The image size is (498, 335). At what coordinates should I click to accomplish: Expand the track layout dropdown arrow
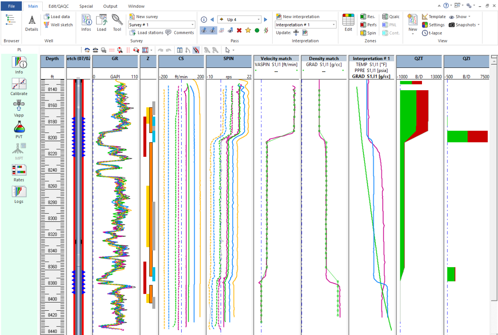click(x=151, y=50)
